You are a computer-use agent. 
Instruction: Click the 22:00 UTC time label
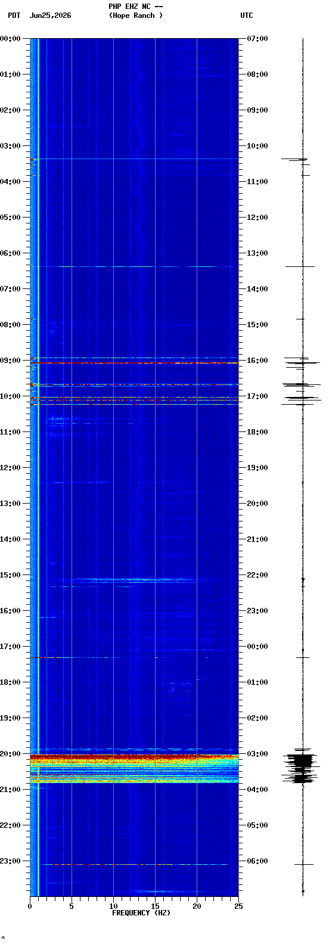257,575
